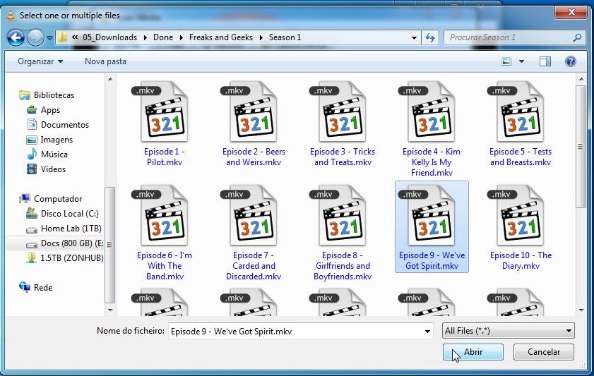Click the file list vertical scrollbar thumb

click(x=581, y=147)
